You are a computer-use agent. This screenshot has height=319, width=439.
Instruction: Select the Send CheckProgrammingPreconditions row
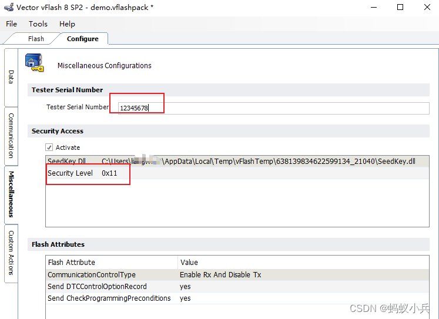tap(237, 298)
